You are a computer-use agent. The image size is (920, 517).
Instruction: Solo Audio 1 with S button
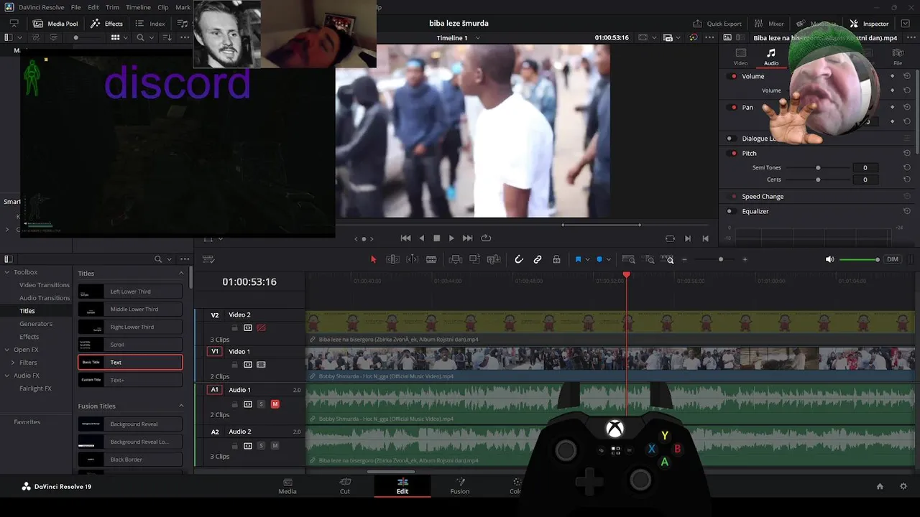(262, 404)
